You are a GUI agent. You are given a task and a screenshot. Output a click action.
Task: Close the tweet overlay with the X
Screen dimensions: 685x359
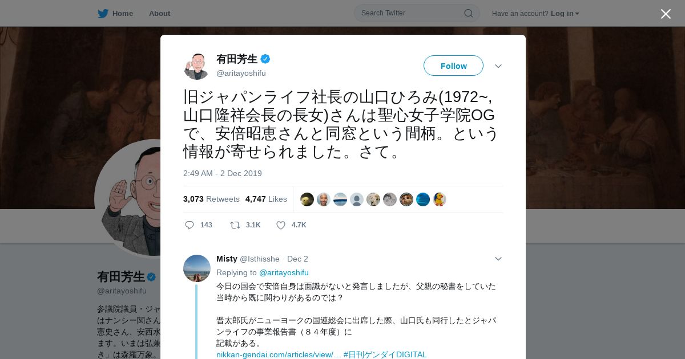pos(666,14)
